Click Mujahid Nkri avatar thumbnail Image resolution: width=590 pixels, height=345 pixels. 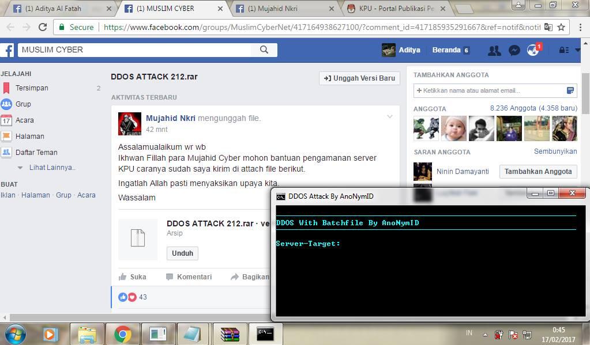coord(130,124)
